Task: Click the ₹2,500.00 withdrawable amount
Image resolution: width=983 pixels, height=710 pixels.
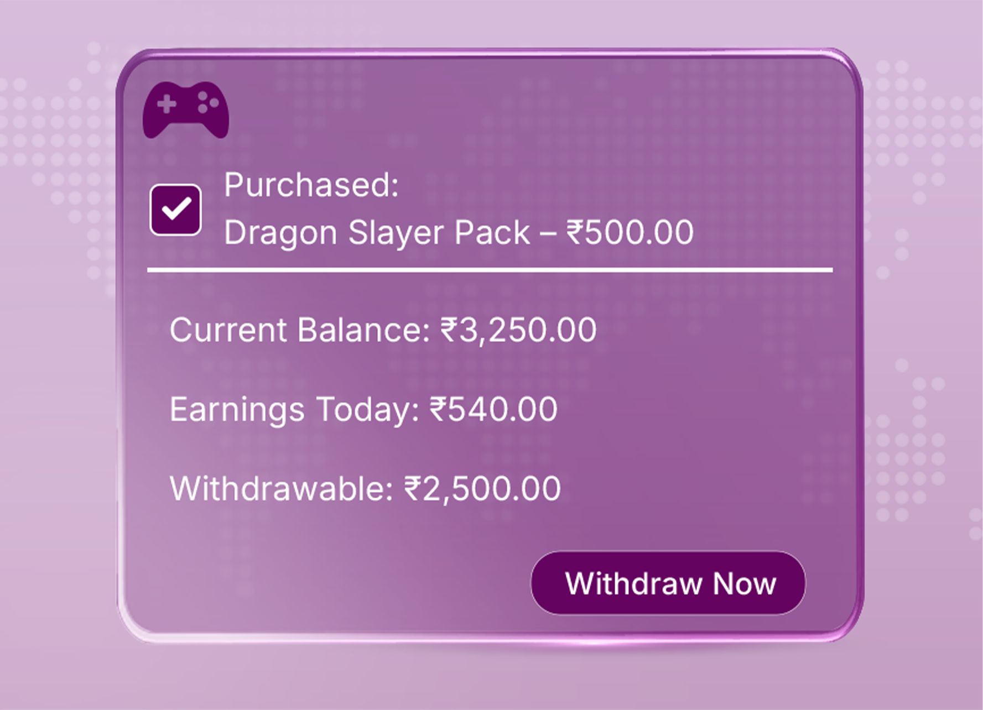Action: click(483, 489)
